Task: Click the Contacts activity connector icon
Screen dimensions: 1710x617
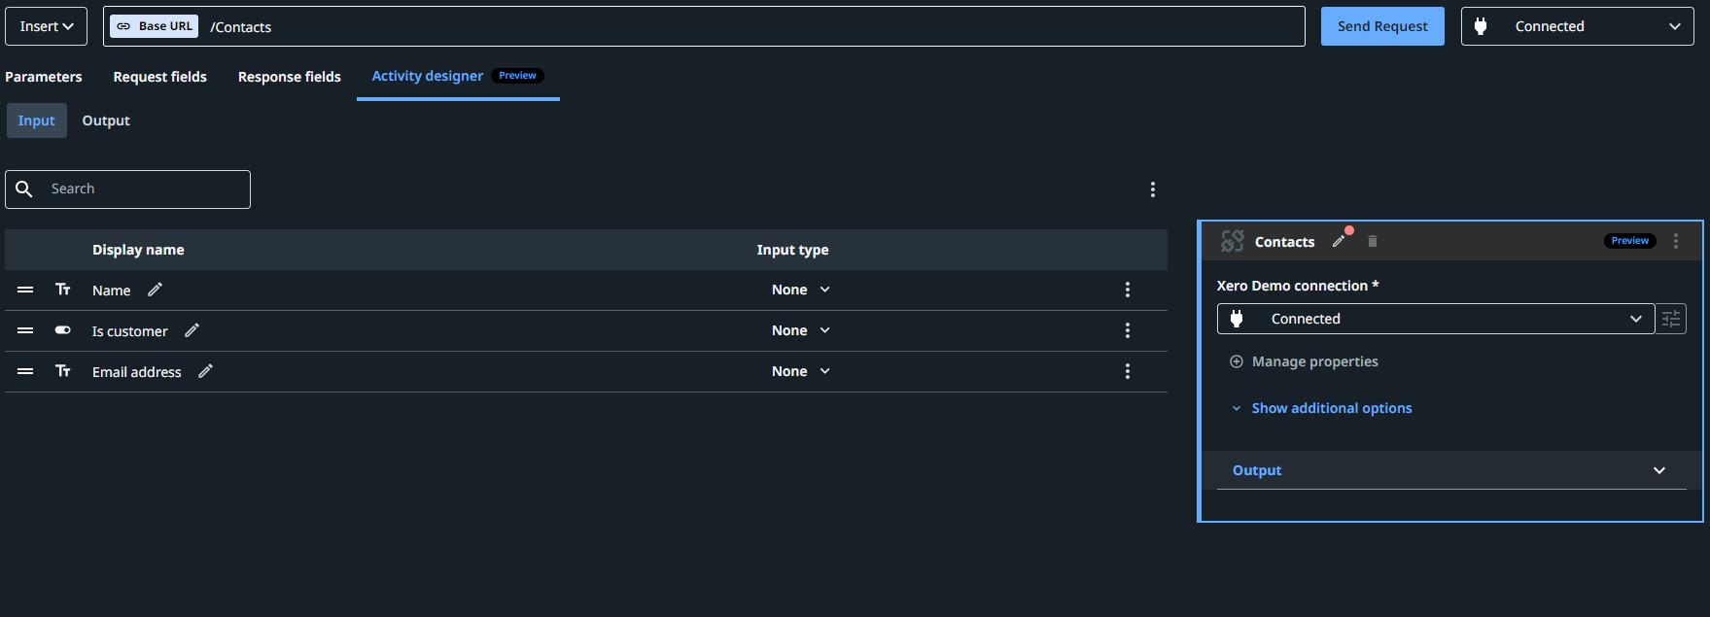Action: [x=1233, y=241]
